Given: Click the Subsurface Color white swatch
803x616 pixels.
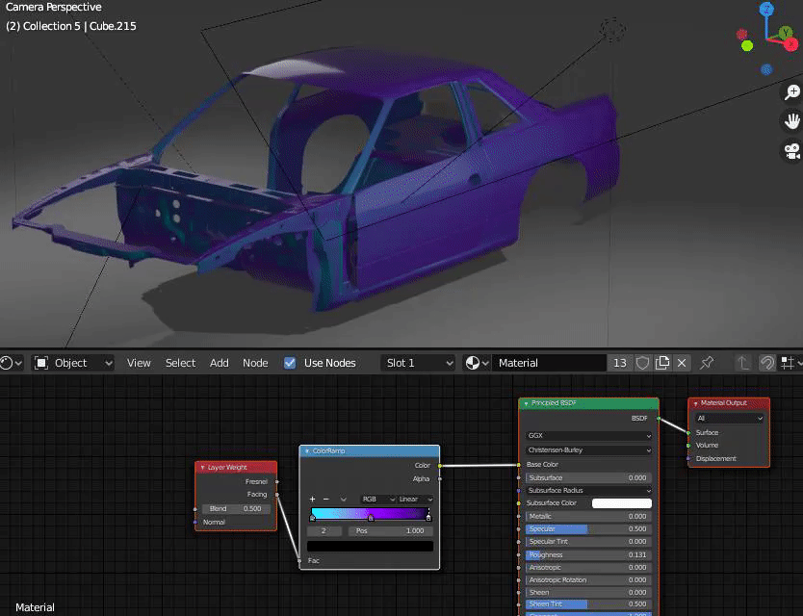Looking at the screenshot, I should [x=621, y=503].
